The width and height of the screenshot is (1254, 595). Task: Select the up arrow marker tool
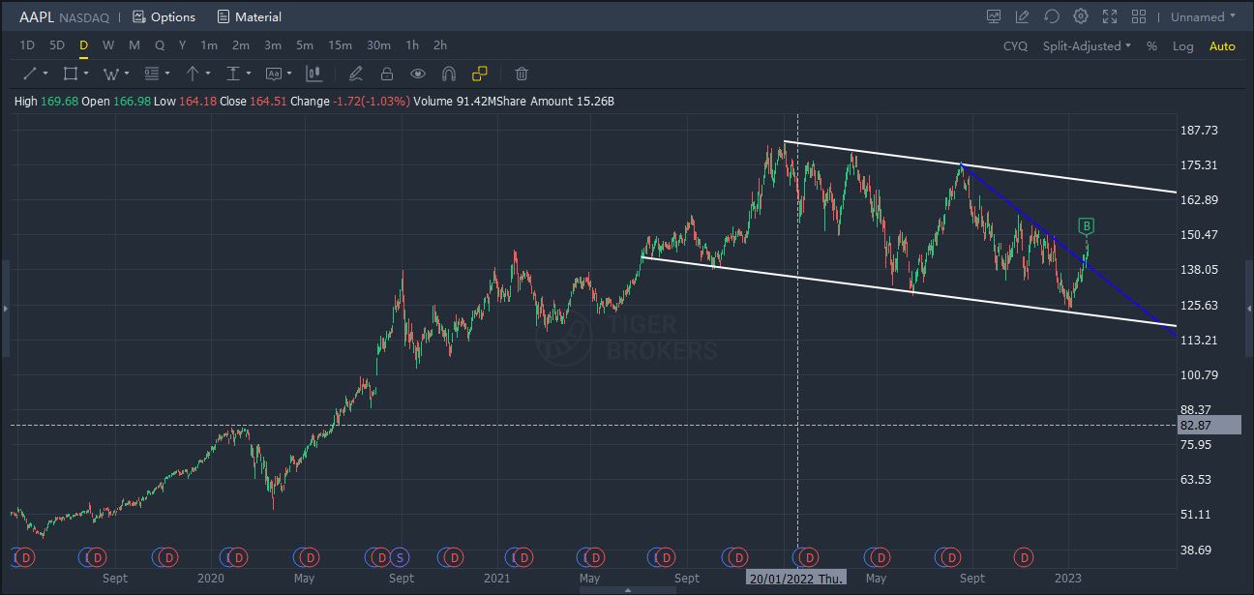click(x=193, y=74)
